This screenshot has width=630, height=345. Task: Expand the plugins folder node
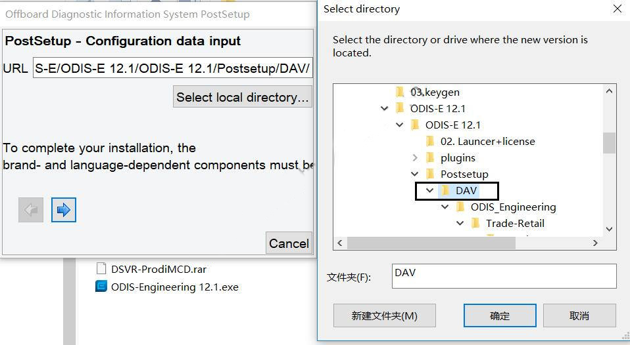coord(415,157)
